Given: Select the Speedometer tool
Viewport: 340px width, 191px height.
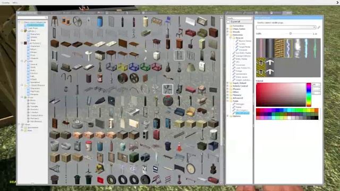Looking at the screenshot, I should coord(241,74).
